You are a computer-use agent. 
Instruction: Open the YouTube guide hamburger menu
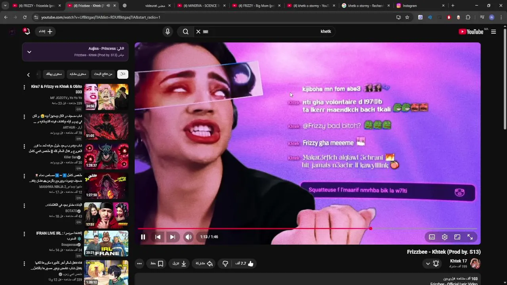click(494, 32)
